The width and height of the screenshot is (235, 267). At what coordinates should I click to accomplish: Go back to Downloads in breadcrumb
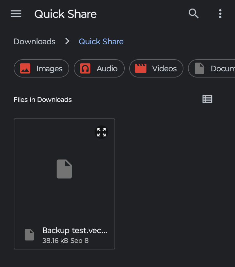(35, 42)
